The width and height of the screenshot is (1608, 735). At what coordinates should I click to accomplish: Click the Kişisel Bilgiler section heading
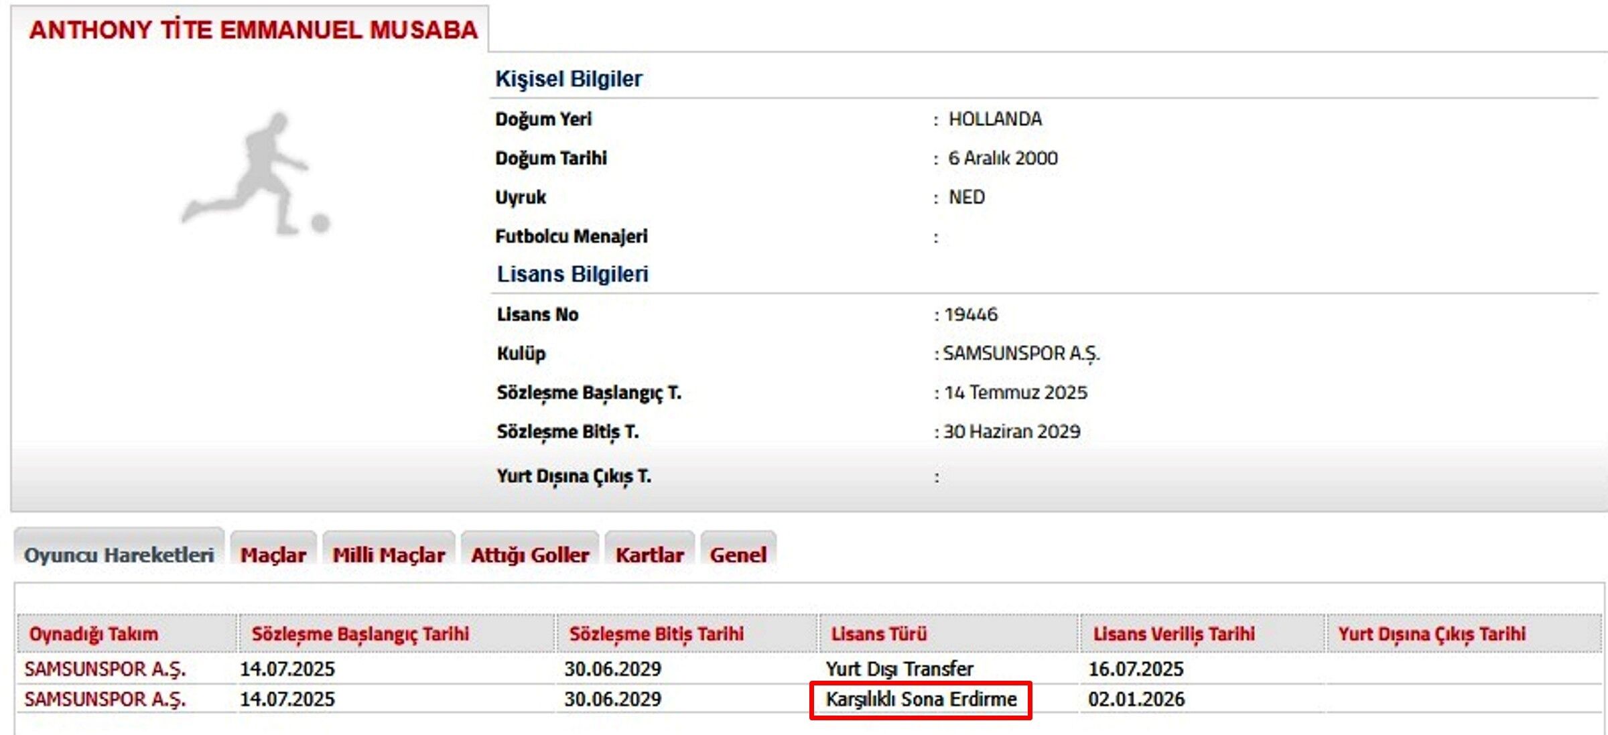568,78
